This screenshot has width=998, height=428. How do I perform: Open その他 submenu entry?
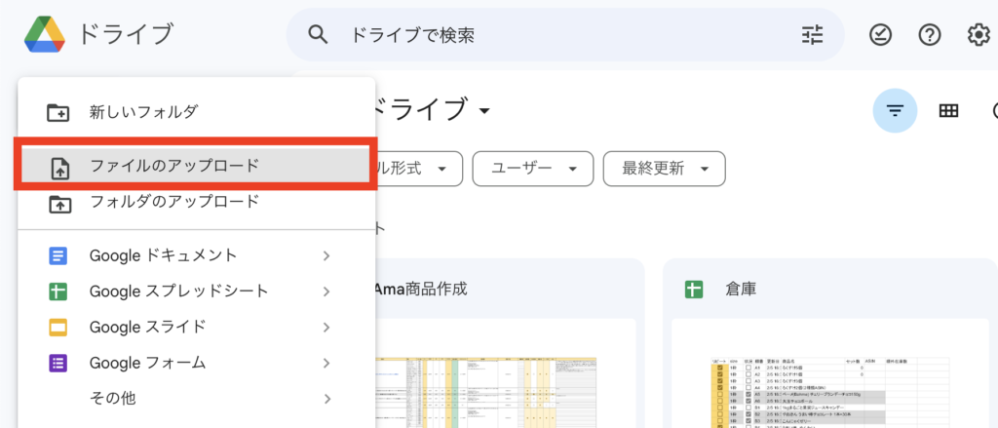[197, 399]
